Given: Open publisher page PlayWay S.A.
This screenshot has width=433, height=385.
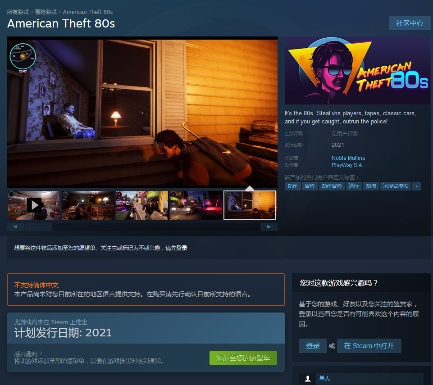Looking at the screenshot, I should (x=347, y=165).
